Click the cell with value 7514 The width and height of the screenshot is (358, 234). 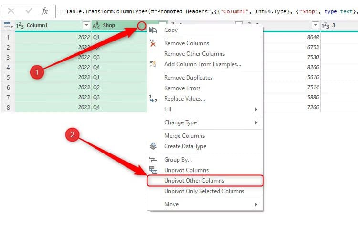[x=292, y=87]
